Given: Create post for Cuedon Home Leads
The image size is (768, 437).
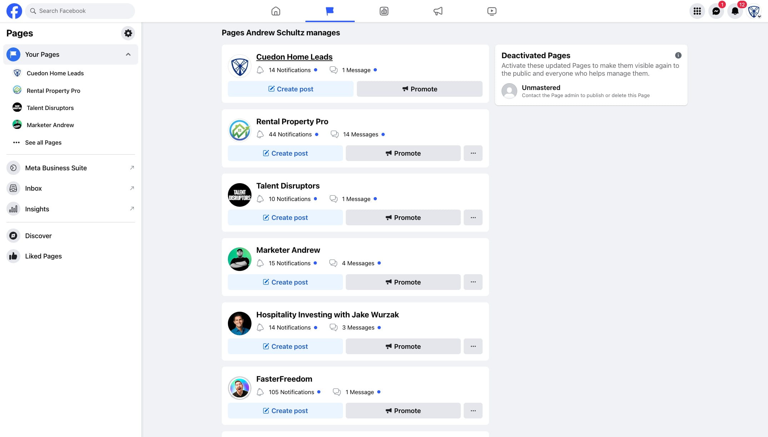Looking at the screenshot, I should pos(291,89).
